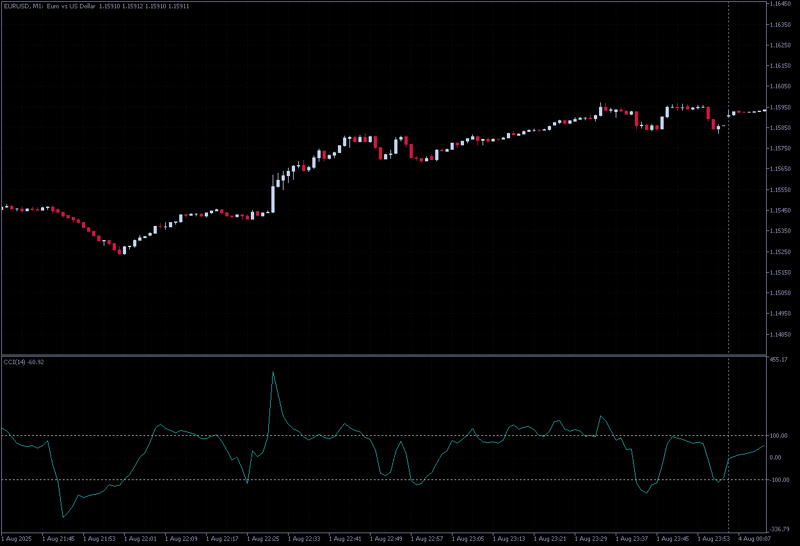
Task: Click the CCI -100.00 level label
Action: (x=778, y=479)
